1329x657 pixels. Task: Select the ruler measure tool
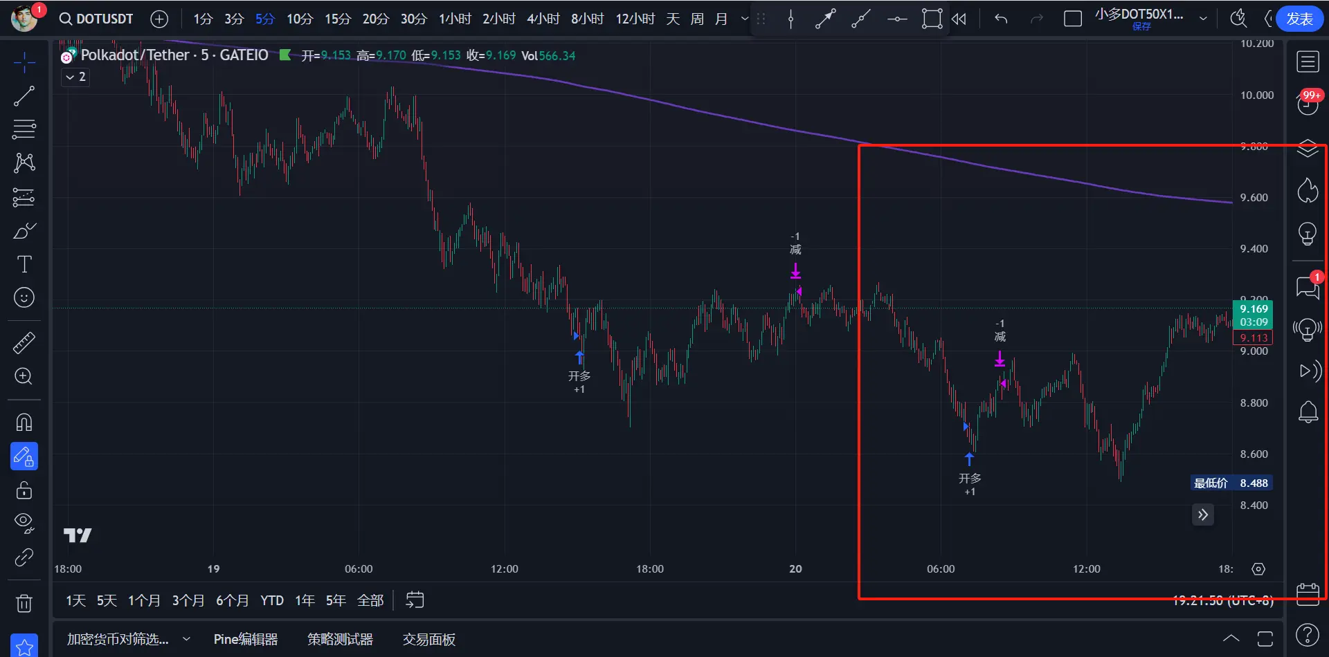pos(24,342)
